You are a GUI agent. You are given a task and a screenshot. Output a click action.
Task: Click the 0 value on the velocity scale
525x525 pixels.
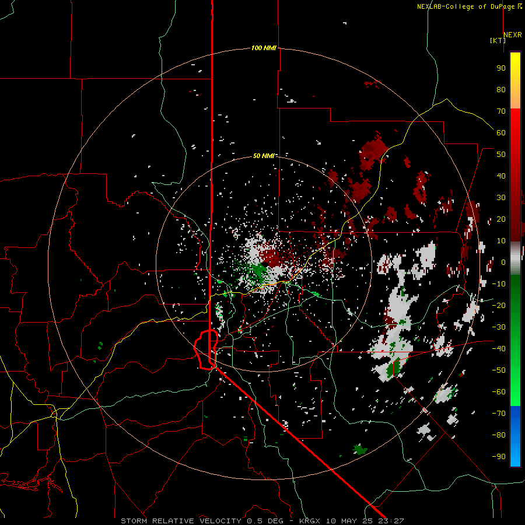pyautogui.click(x=503, y=262)
